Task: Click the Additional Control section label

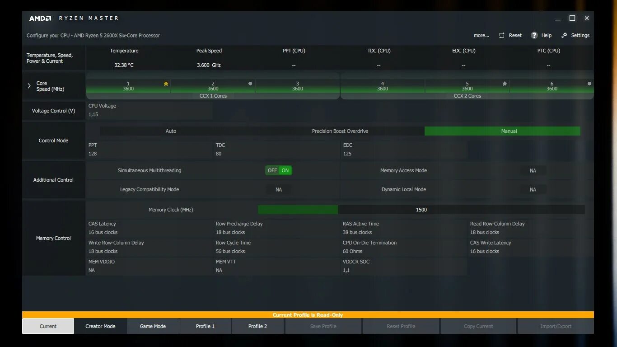Action: pyautogui.click(x=53, y=180)
